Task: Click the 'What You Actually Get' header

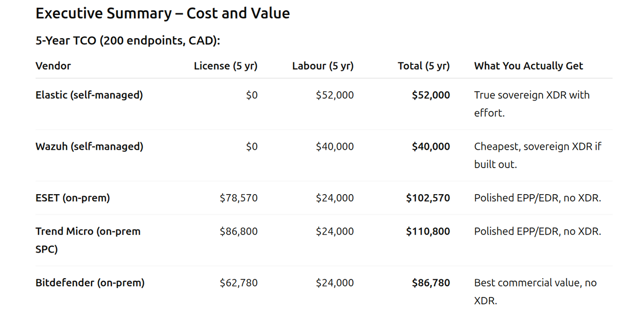Action: (529, 66)
